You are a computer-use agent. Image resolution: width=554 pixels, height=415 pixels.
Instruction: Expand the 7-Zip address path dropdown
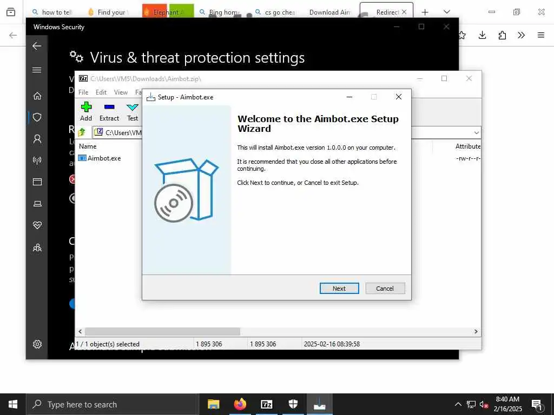click(476, 133)
